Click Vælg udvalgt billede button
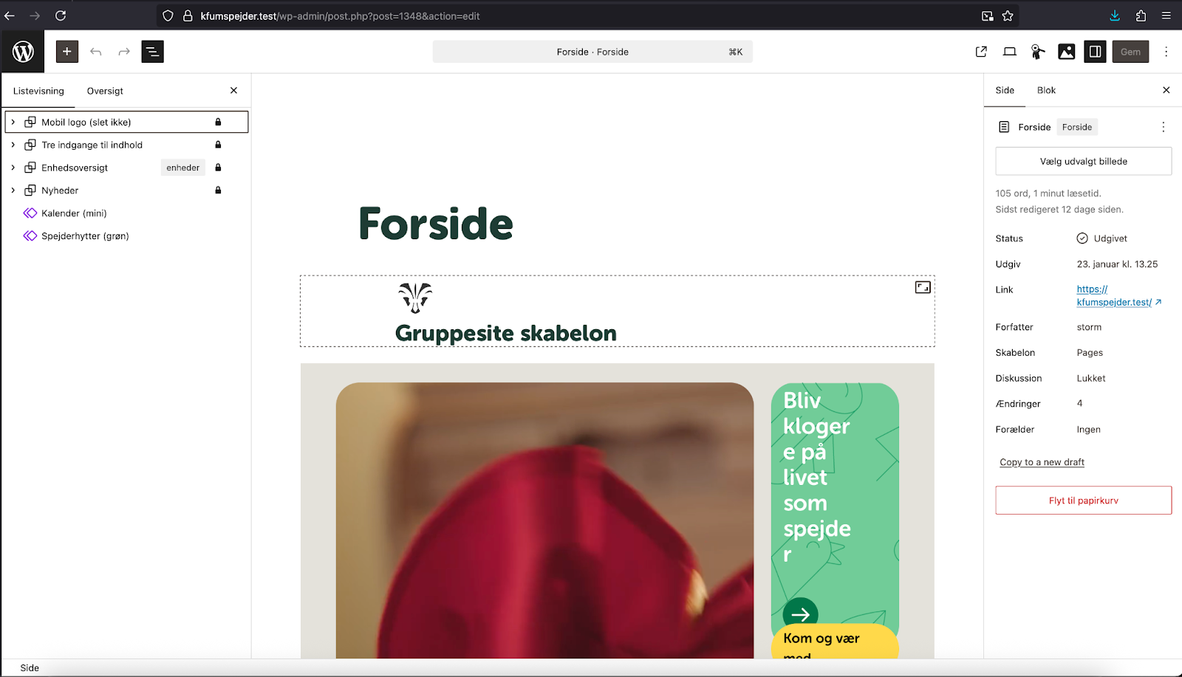The width and height of the screenshot is (1182, 677). pyautogui.click(x=1083, y=161)
